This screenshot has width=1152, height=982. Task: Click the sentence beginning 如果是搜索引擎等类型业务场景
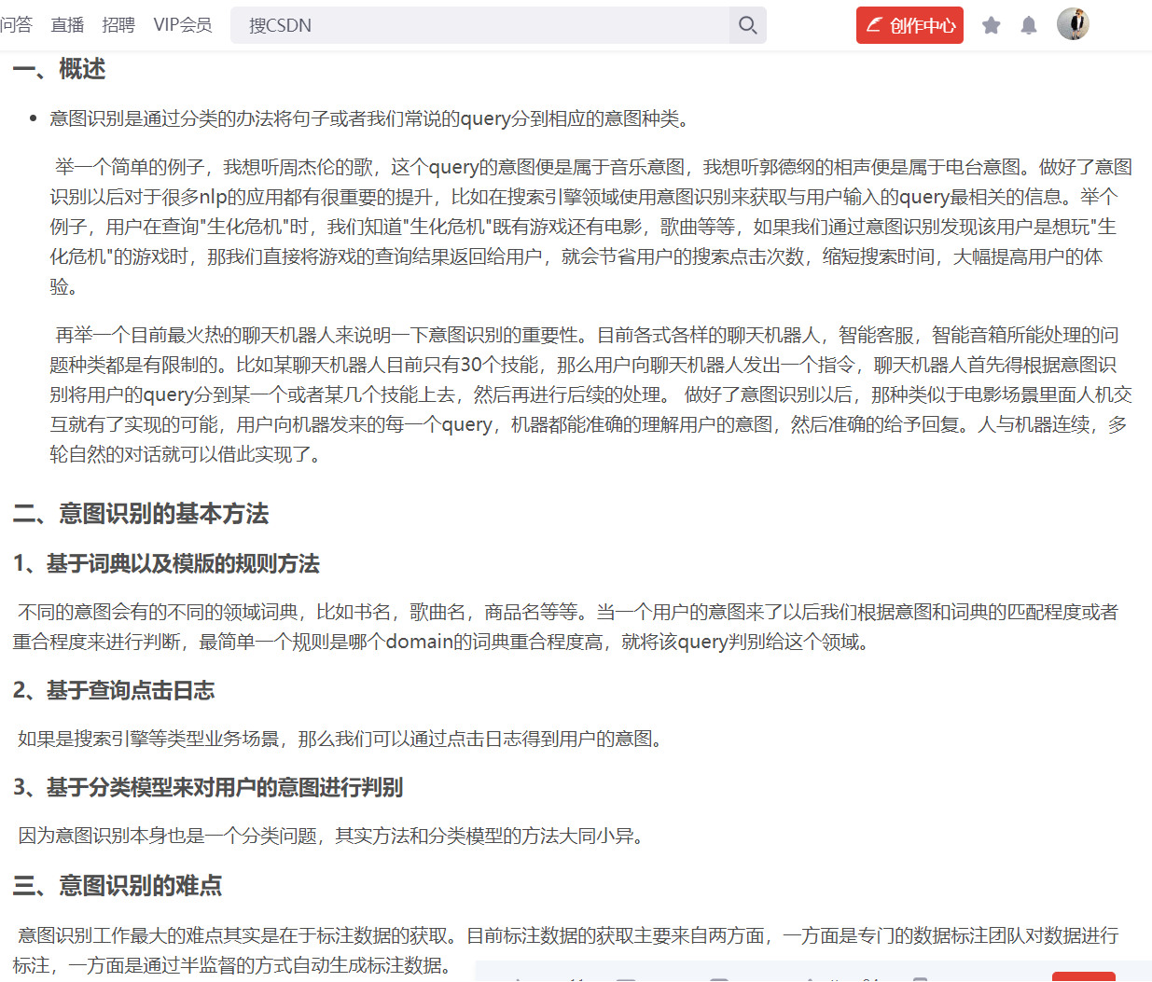[341, 740]
